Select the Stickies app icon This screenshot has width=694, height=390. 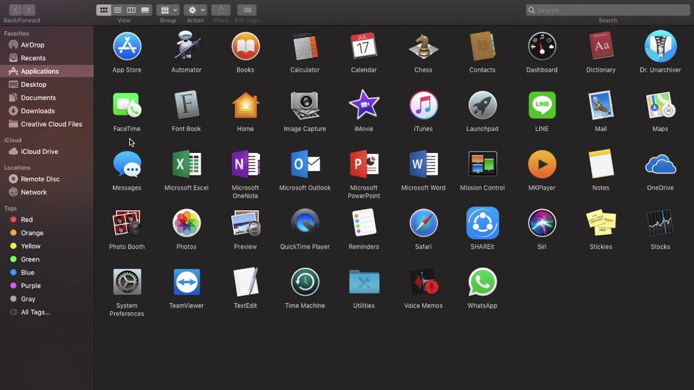pyautogui.click(x=601, y=223)
